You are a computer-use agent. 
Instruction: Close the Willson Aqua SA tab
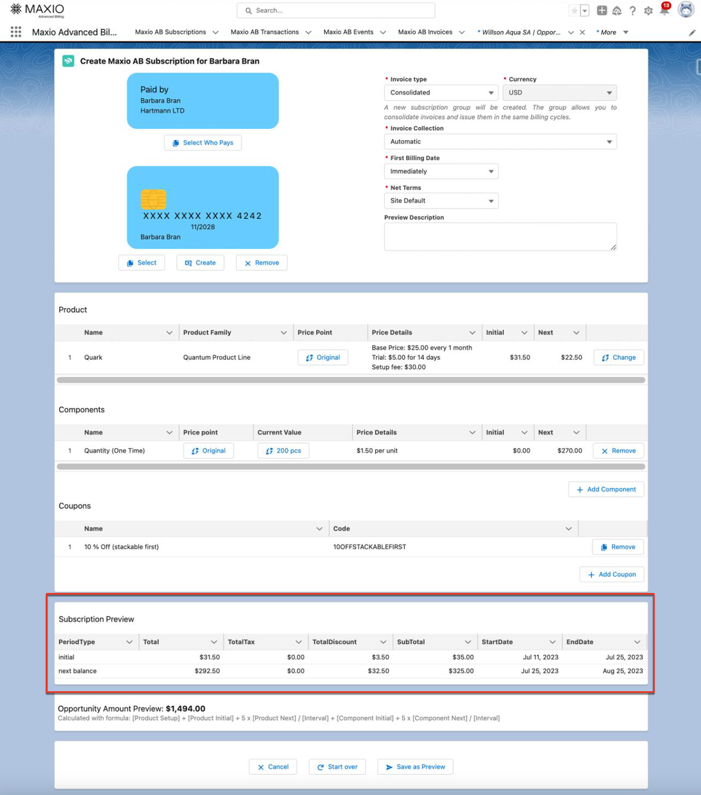583,32
